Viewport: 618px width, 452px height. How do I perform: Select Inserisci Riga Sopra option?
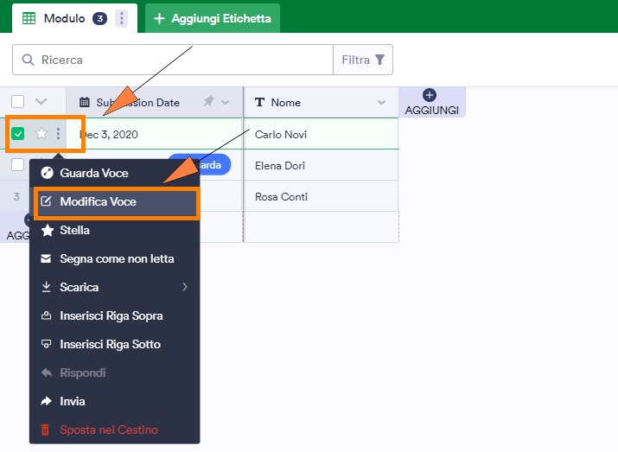click(x=111, y=315)
